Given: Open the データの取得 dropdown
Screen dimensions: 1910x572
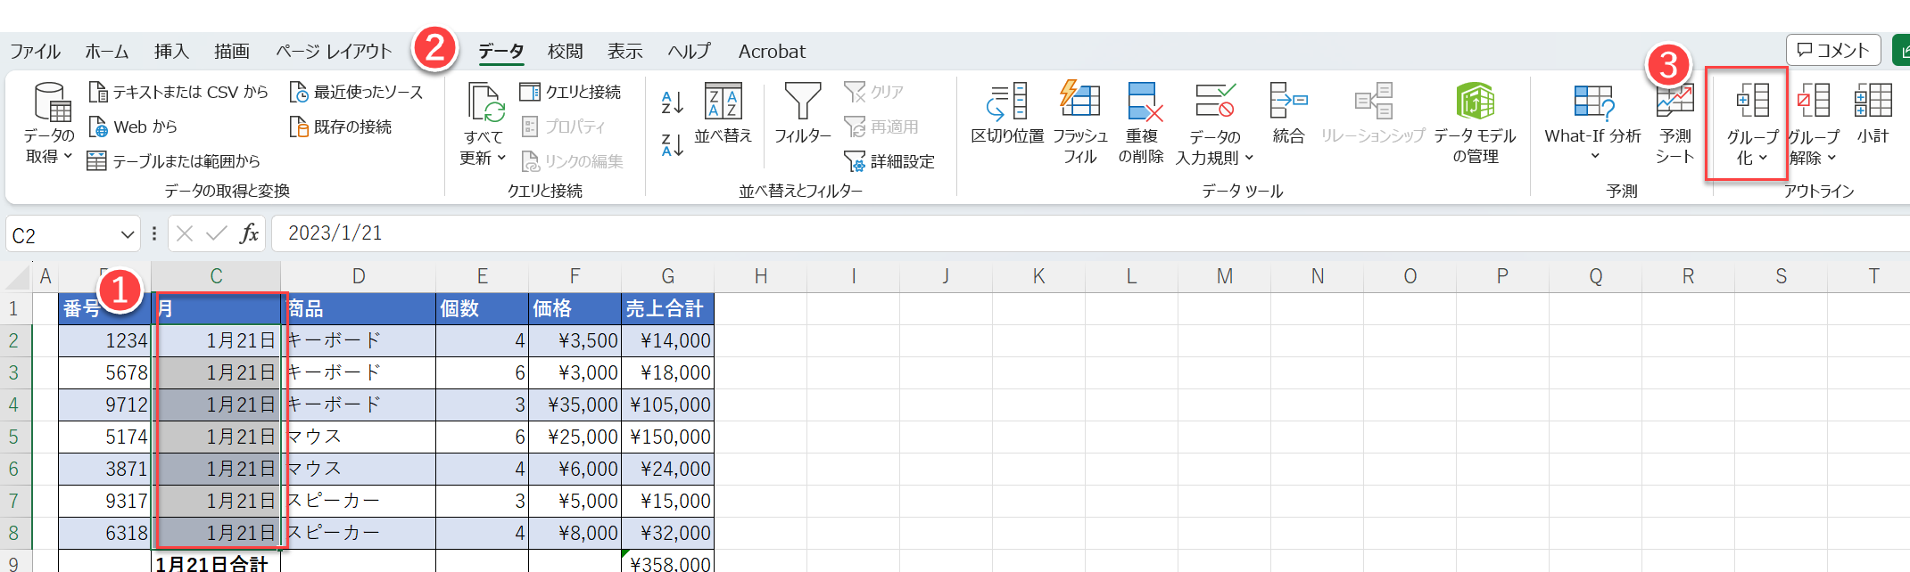Looking at the screenshot, I should point(48,125).
